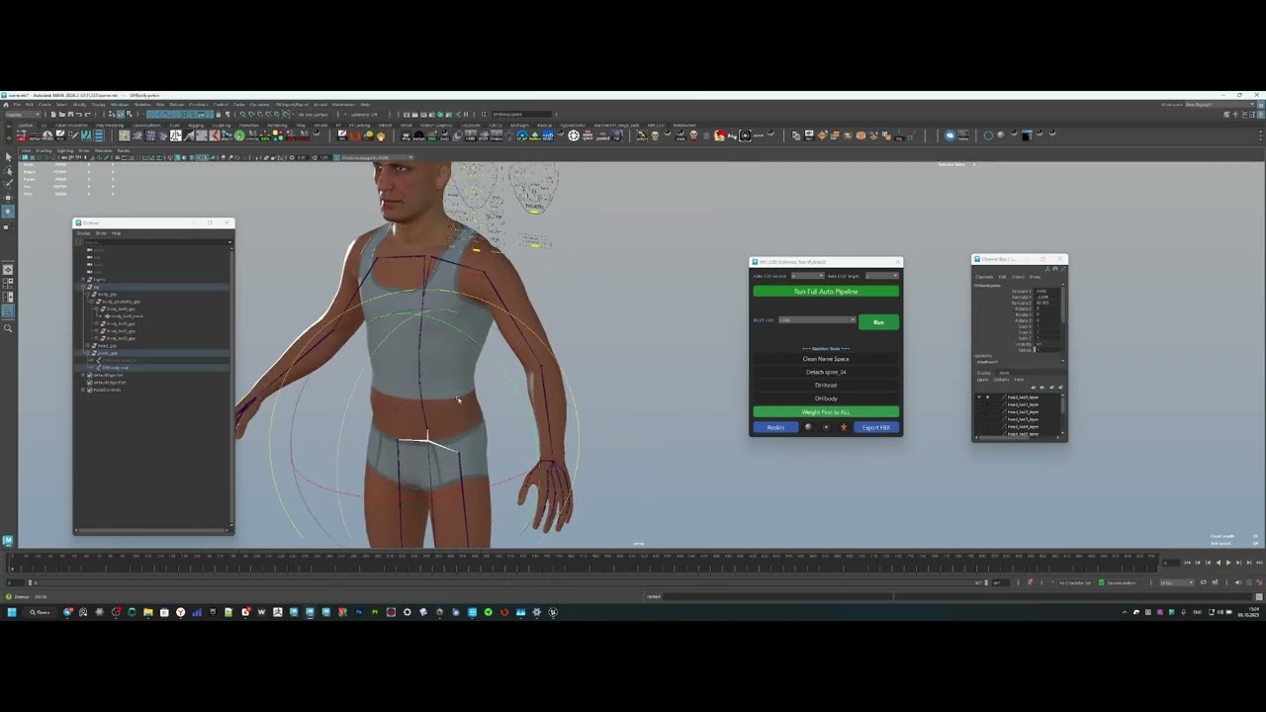Screen dimensions: 1266x712
Task: Open the Outliner search options arrow
Action: click(x=229, y=242)
